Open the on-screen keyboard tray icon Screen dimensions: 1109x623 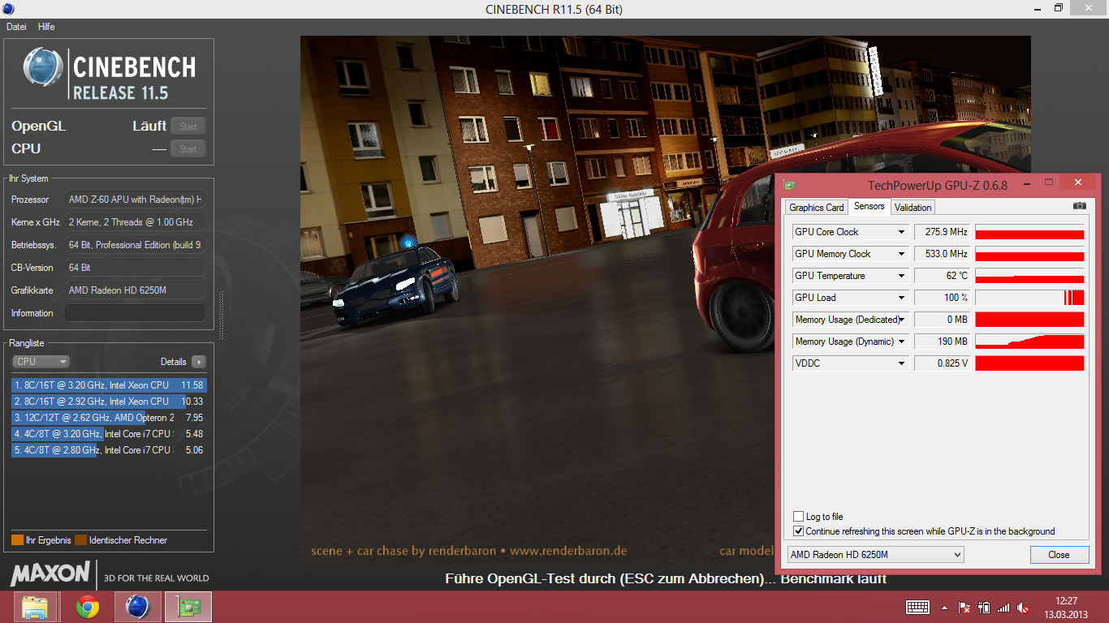(917, 608)
